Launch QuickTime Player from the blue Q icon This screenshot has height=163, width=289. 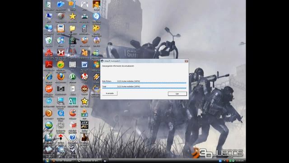[x=61, y=113]
